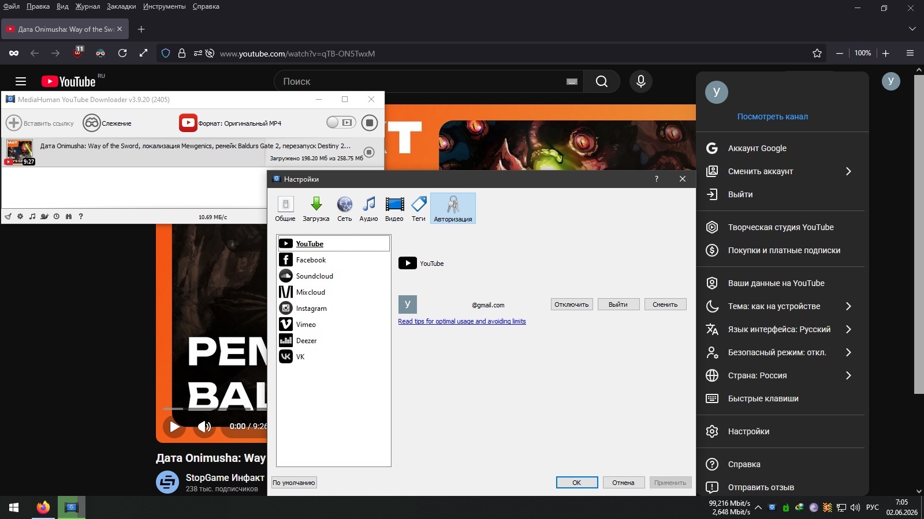Click Вставить ссылку in YouTube Downloader
Image resolution: width=924 pixels, height=519 pixels.
tap(40, 123)
